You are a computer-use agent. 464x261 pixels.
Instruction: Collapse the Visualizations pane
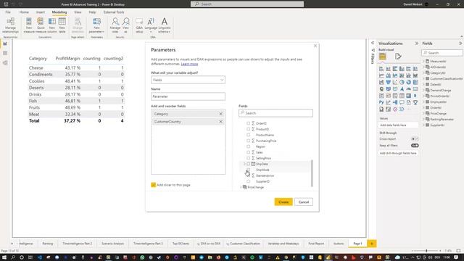point(417,43)
